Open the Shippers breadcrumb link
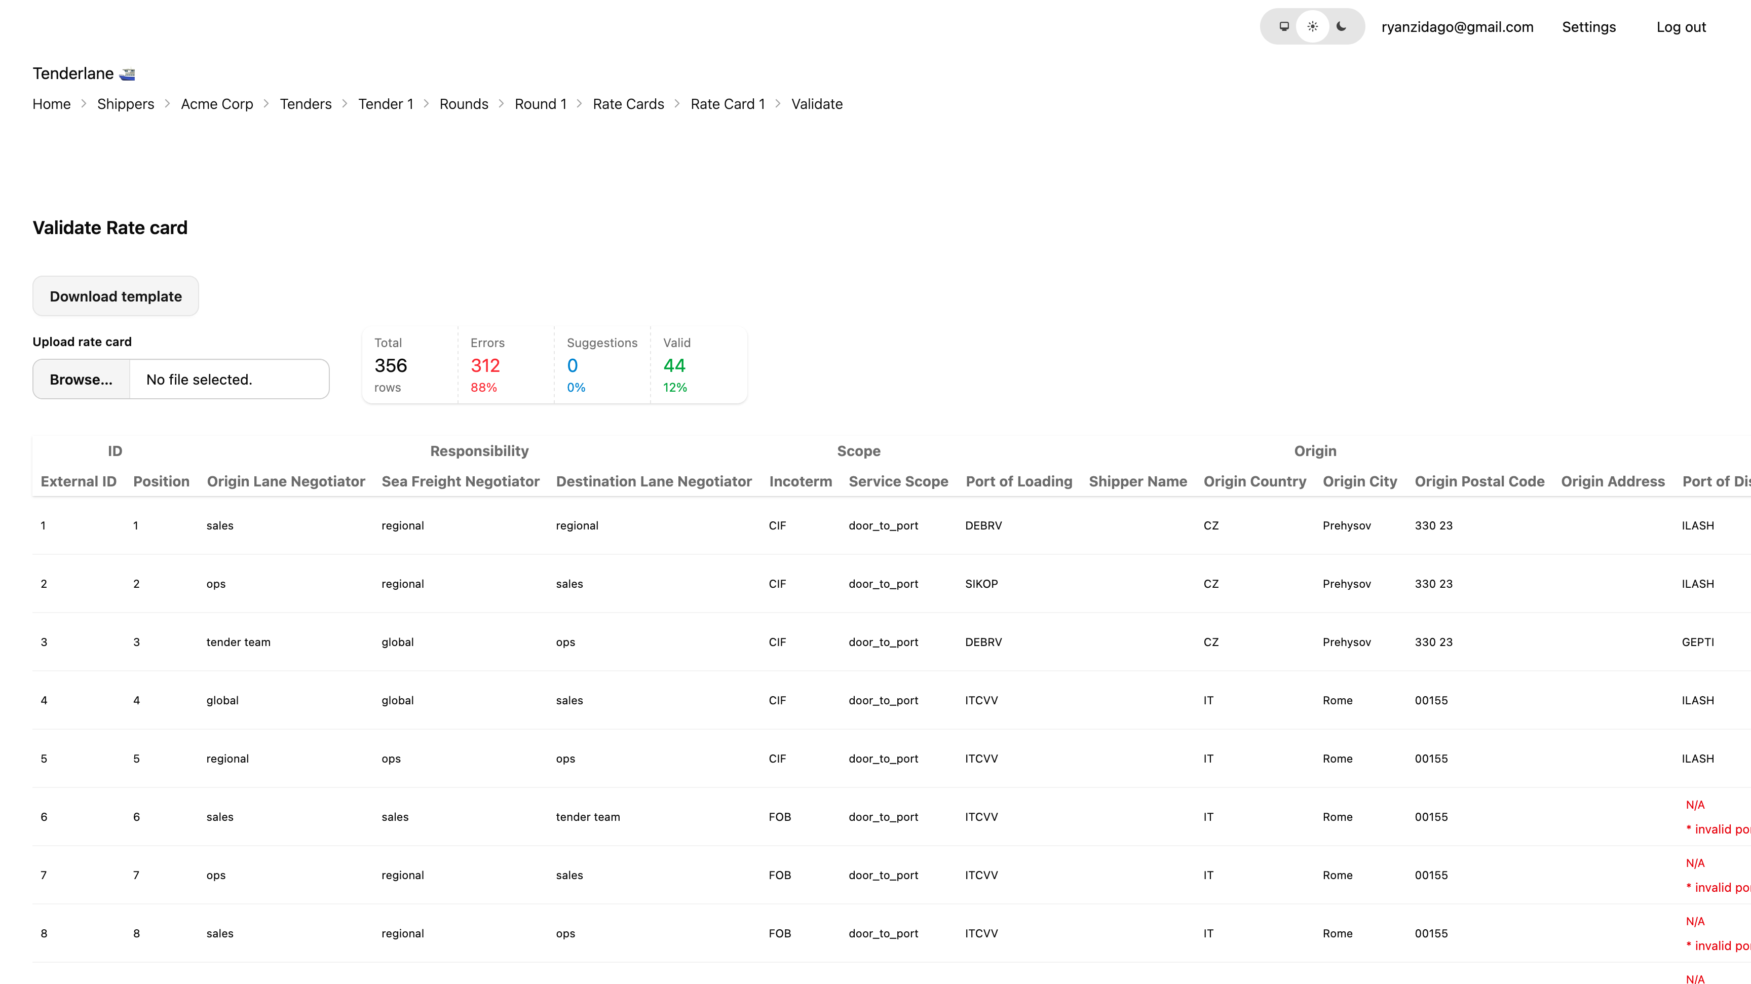 125,103
